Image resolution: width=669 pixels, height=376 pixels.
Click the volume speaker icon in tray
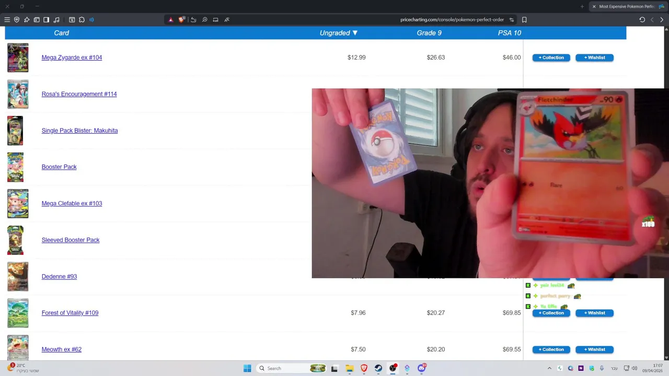[x=635, y=368]
